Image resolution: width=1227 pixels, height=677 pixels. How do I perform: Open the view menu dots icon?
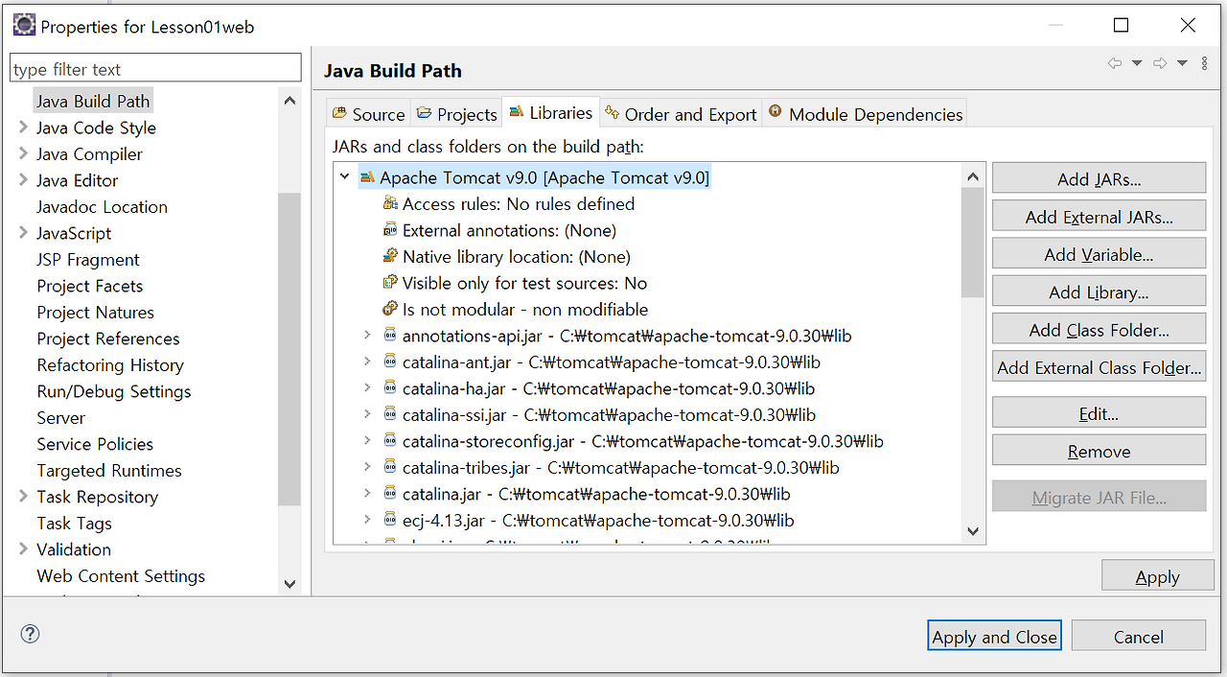pyautogui.click(x=1204, y=62)
